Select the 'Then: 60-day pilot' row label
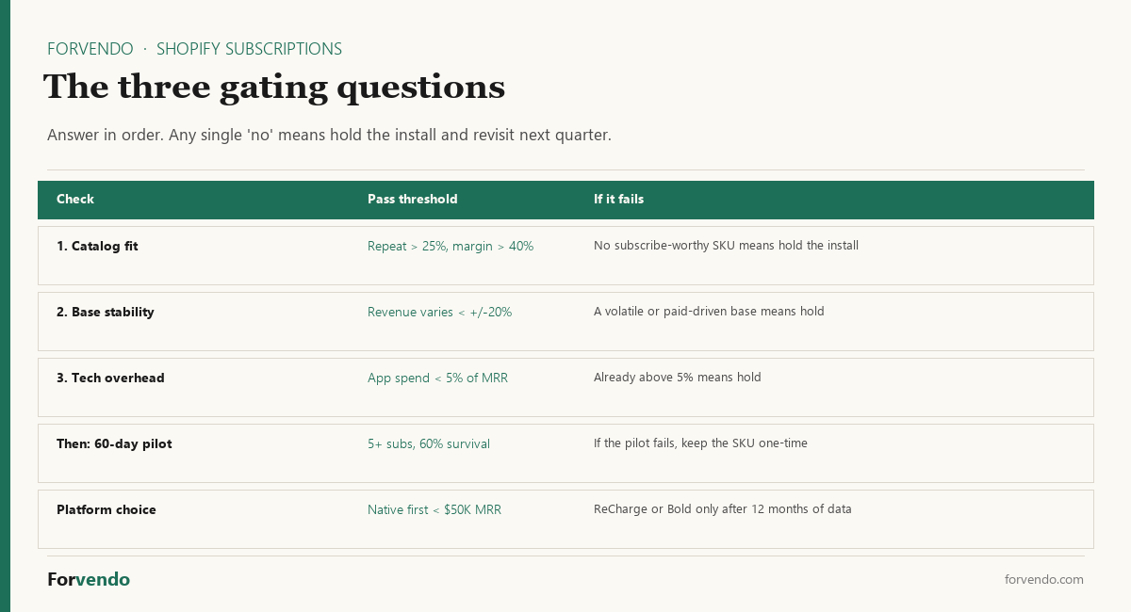The height and width of the screenshot is (612, 1131). 114,443
